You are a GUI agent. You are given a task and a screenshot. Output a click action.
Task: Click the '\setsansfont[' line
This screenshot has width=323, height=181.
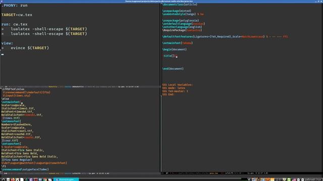coord(11,144)
